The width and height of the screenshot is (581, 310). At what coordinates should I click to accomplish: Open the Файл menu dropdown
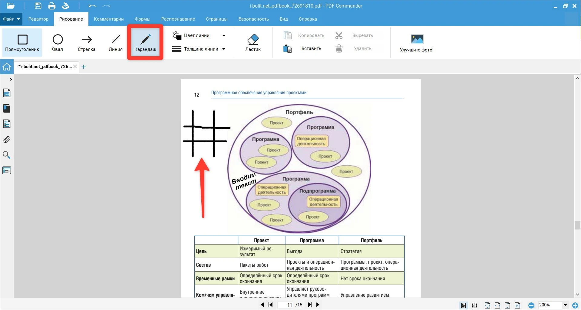[12, 19]
